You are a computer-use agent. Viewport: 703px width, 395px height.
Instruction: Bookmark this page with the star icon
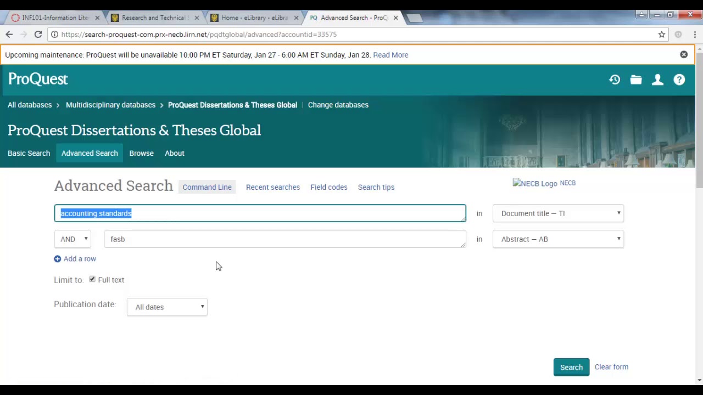[662, 34]
